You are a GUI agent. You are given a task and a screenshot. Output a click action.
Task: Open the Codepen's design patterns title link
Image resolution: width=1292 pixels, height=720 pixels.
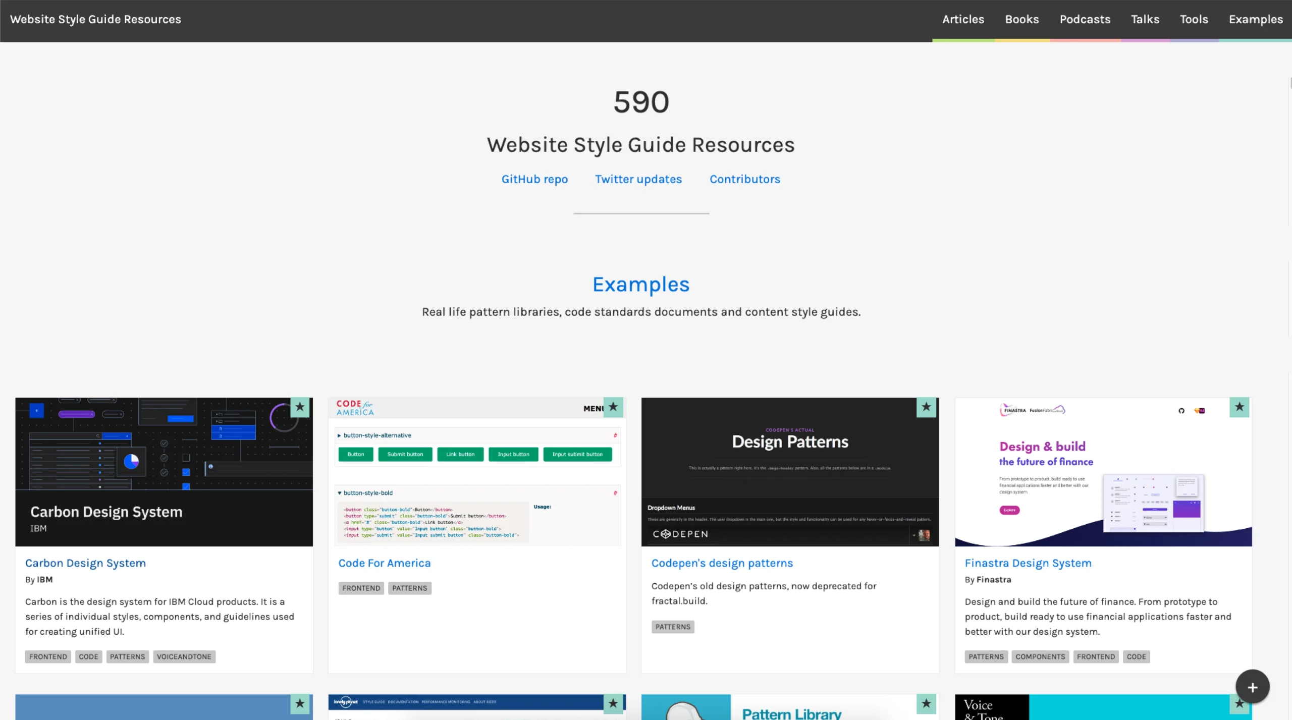click(x=722, y=563)
